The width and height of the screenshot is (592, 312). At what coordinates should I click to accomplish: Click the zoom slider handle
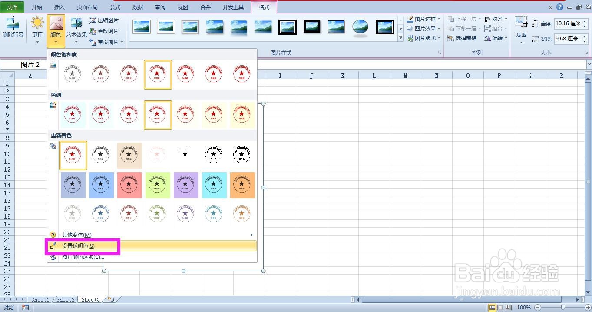tap(563, 308)
